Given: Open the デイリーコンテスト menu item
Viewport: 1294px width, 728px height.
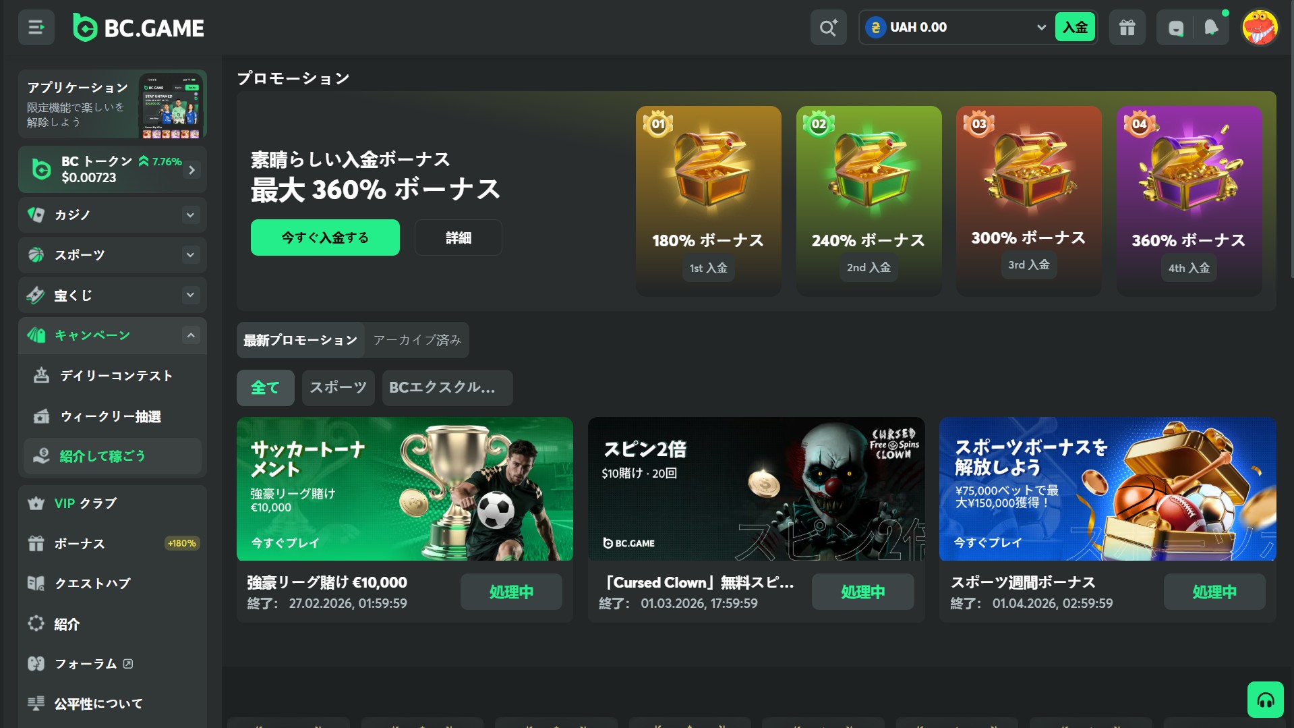Looking at the screenshot, I should 113,376.
